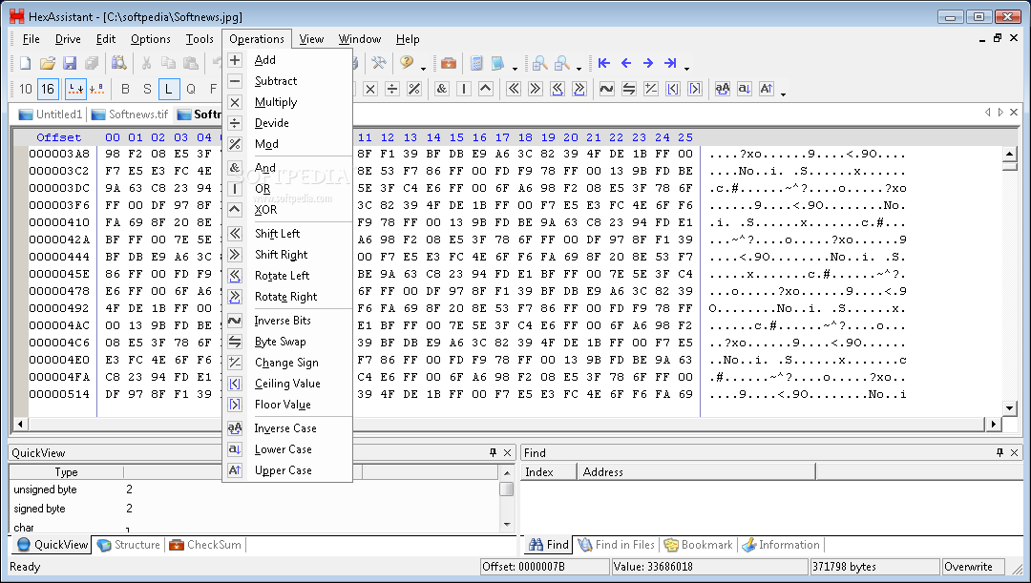
Task: Jump to last with blue arrow-to-bar icon
Action: coord(671,63)
